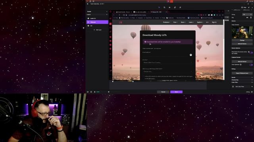Click the email address input field
This screenshot has width=254, height=142.
point(167,55)
